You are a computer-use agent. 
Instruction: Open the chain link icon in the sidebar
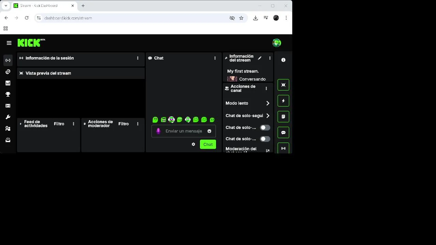(8, 72)
